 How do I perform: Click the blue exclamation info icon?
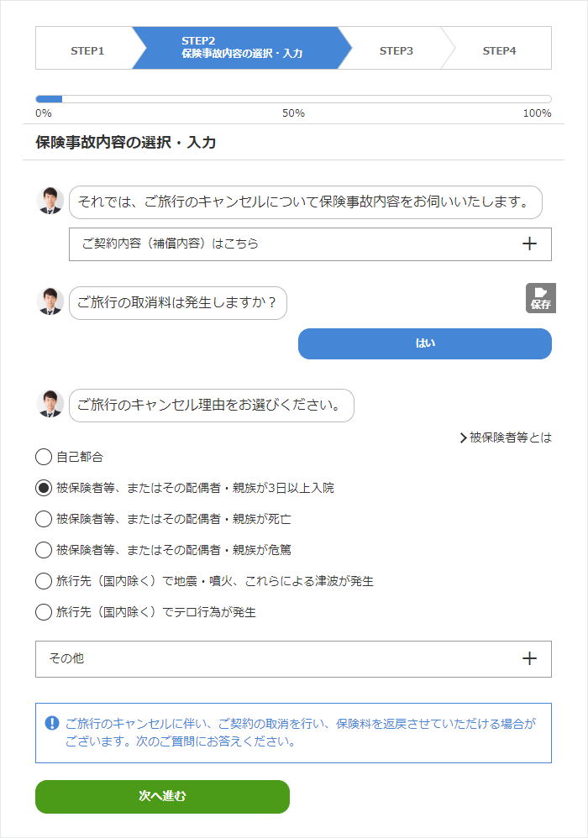tap(52, 723)
